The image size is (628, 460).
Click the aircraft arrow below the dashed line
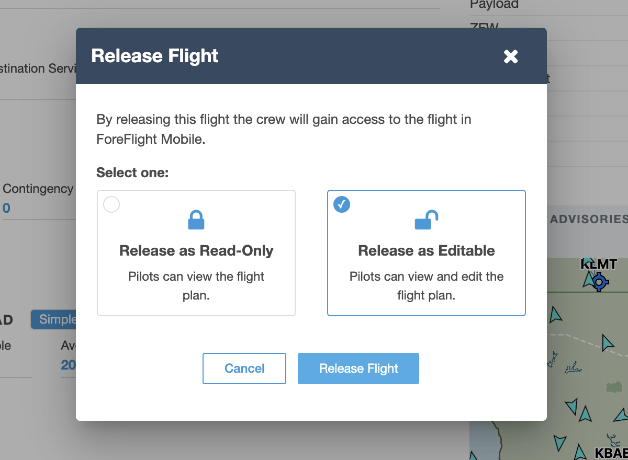click(607, 343)
